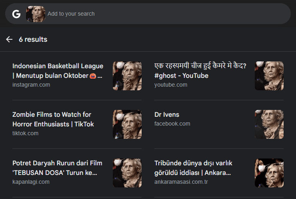The height and width of the screenshot is (199, 296).
Task: Click the search query image thumbnail
Action: [x=36, y=14]
